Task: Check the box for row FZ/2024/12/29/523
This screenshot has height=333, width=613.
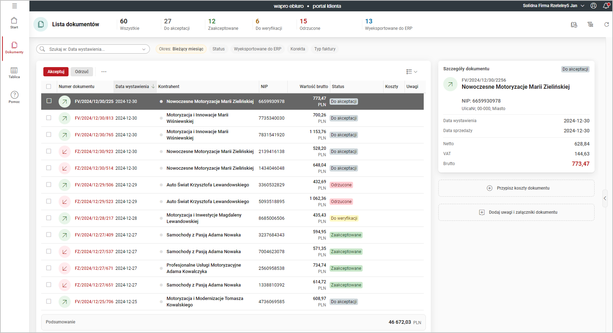Action: click(x=49, y=201)
